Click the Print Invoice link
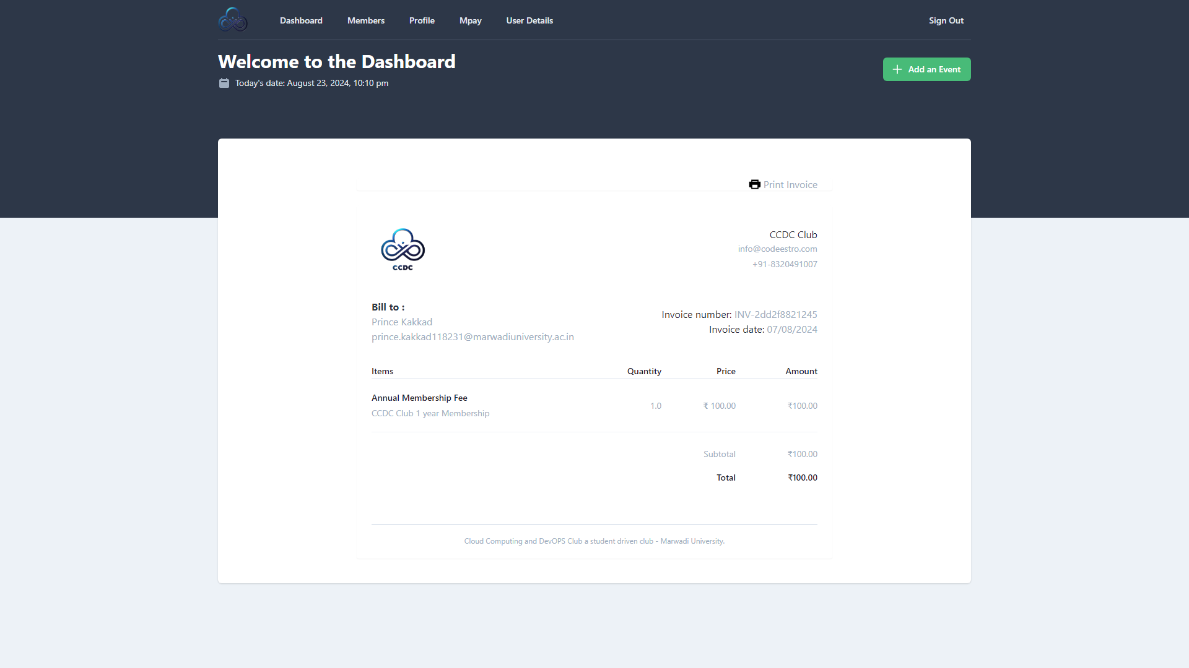The width and height of the screenshot is (1189, 668). pyautogui.click(x=790, y=184)
